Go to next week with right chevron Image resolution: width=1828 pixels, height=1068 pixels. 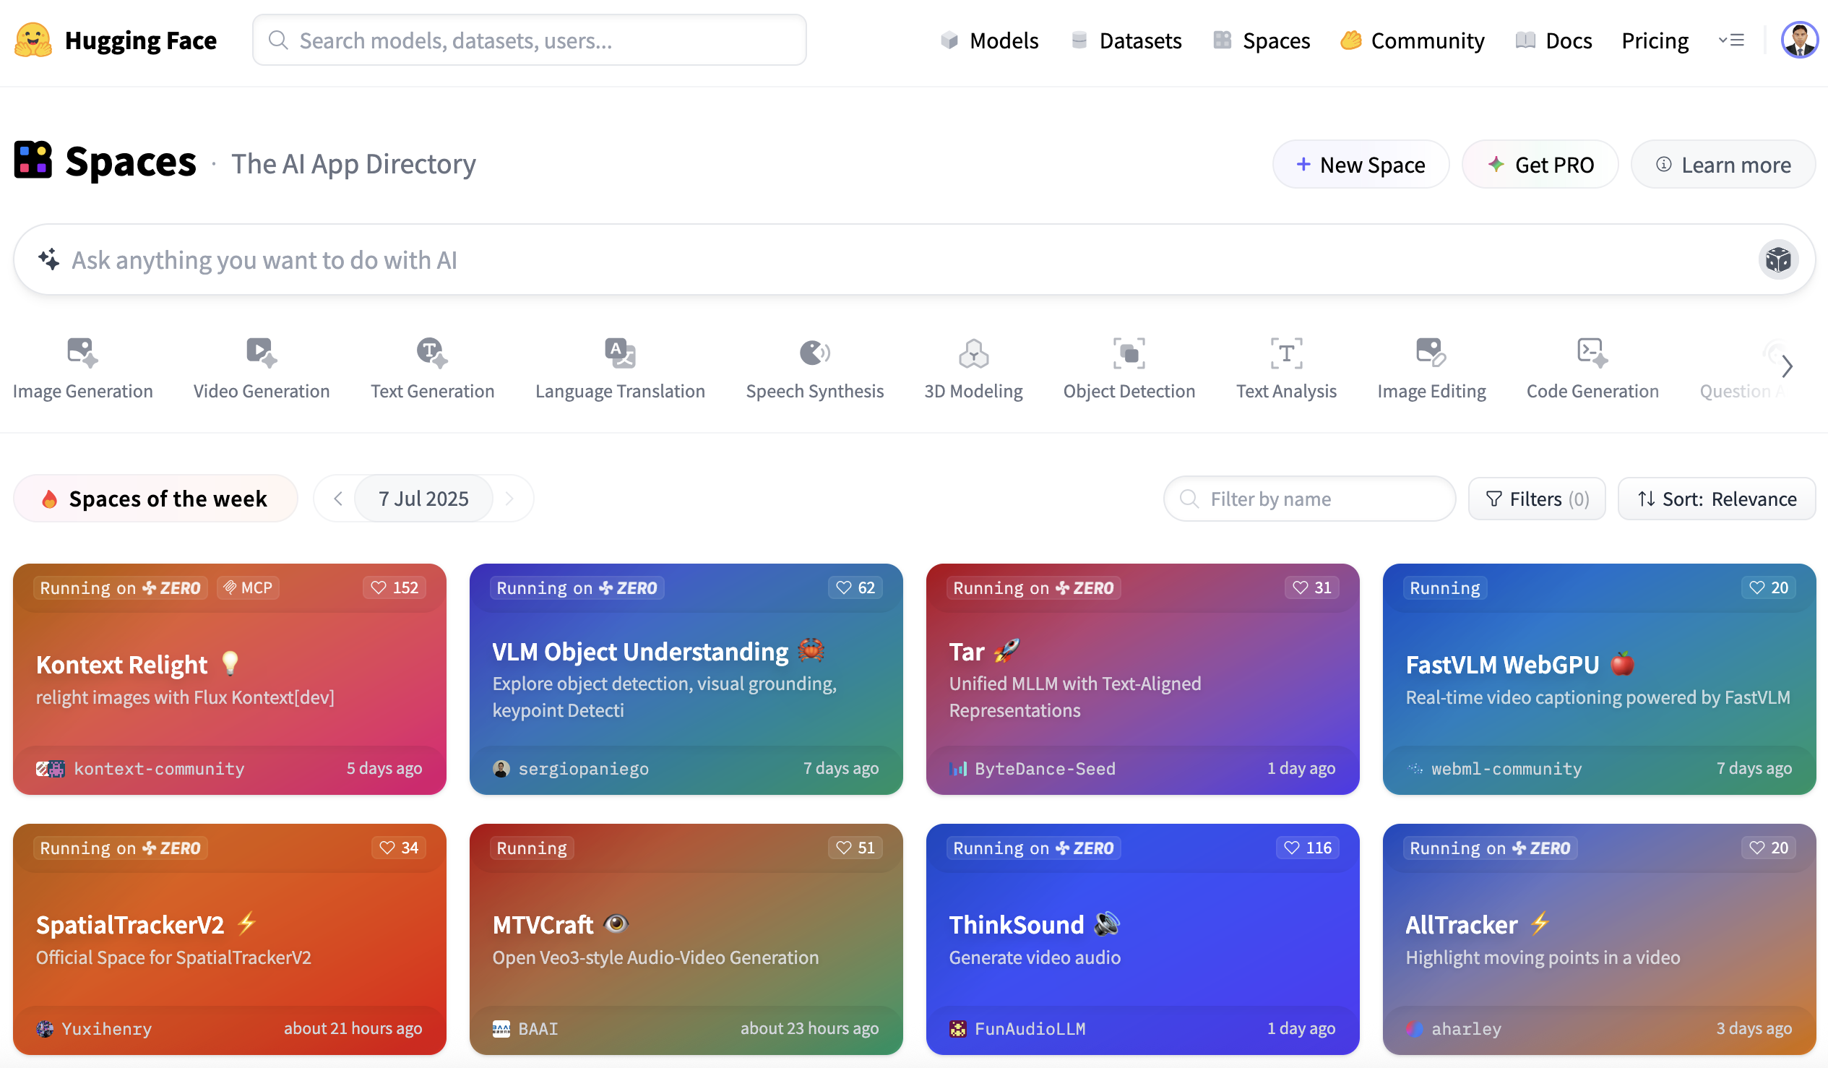pyautogui.click(x=509, y=499)
